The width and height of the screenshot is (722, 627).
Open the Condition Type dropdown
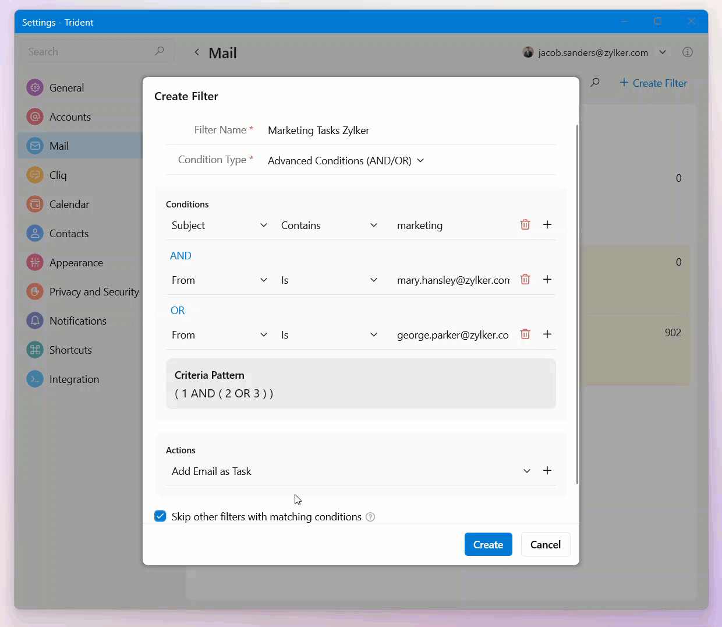[346, 161]
